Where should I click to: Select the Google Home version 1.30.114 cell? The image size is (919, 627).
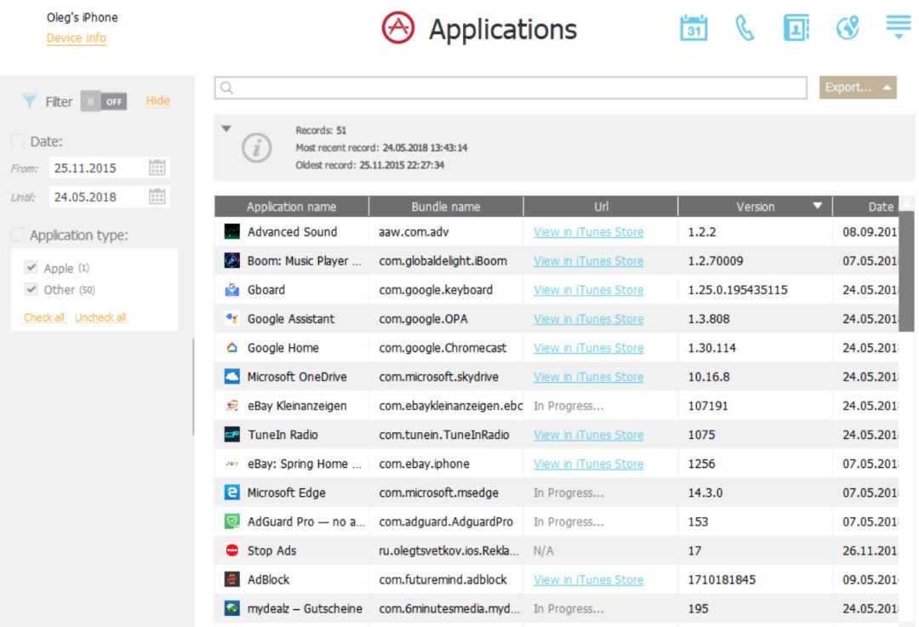pyautogui.click(x=755, y=348)
